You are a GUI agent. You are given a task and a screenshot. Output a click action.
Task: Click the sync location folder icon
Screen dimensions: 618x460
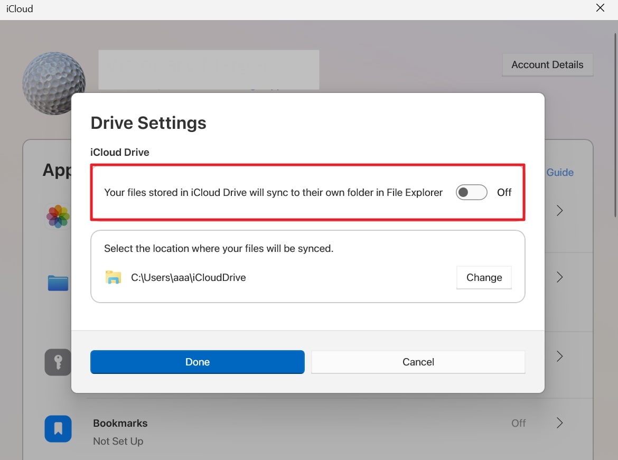coord(113,277)
